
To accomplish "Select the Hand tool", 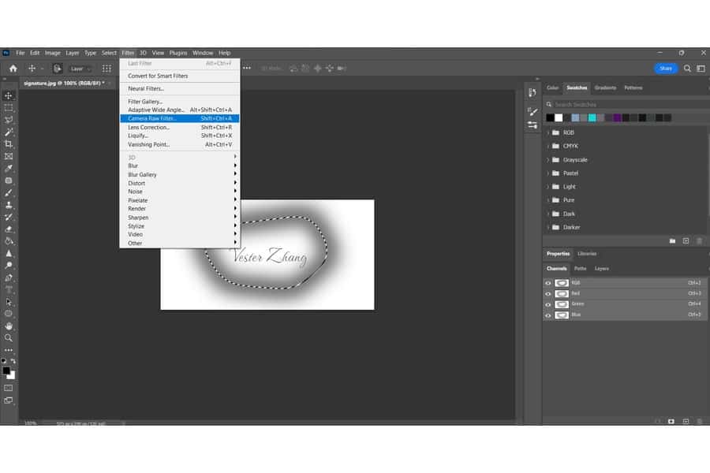I will [9, 326].
